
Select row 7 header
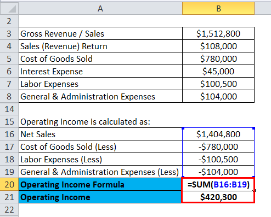9,84
